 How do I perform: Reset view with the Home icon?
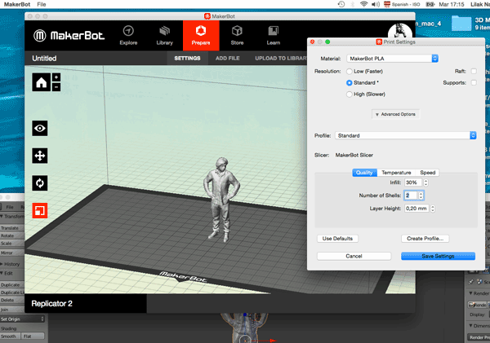click(x=42, y=82)
